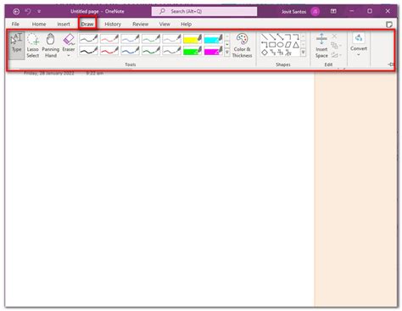Screen dimensions: 402x311
Task: Open the File menu
Action: [x=15, y=25]
